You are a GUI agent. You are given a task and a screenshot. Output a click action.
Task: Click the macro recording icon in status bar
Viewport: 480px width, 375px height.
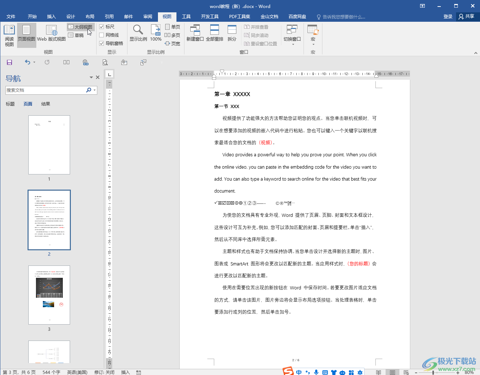point(138,372)
